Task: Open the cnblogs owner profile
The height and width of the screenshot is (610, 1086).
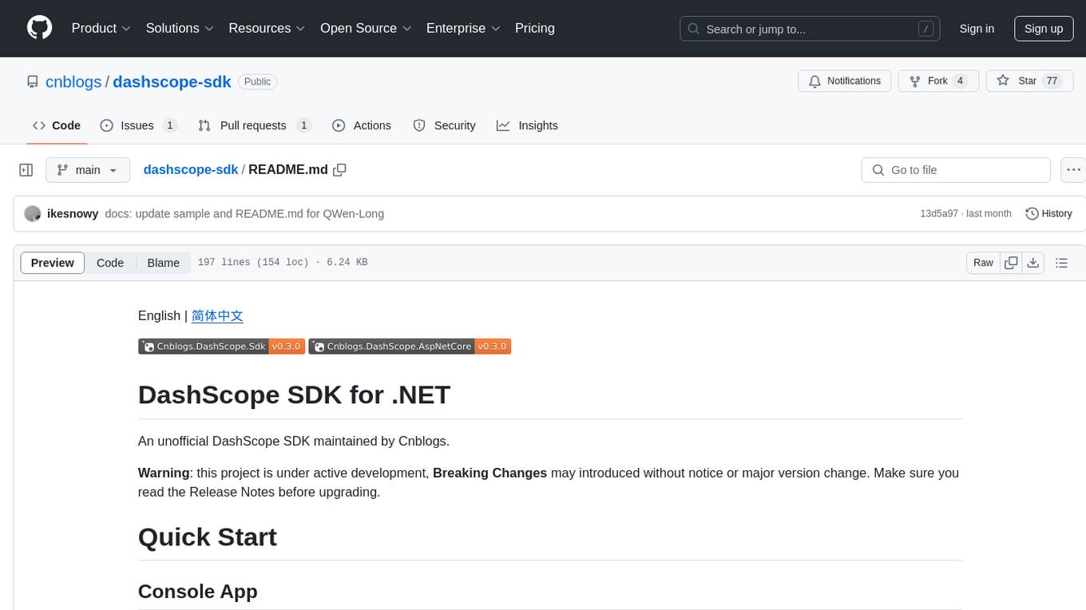Action: click(x=73, y=81)
